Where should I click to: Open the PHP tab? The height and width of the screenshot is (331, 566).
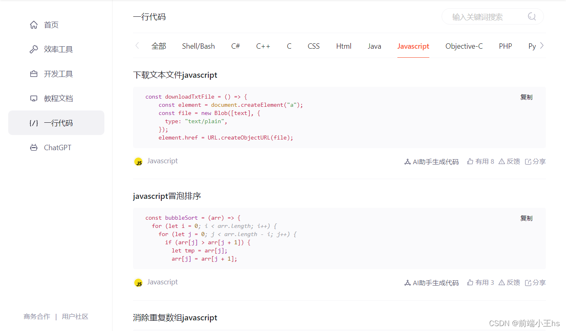coord(505,46)
